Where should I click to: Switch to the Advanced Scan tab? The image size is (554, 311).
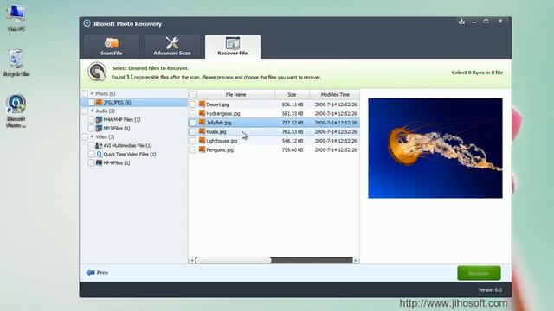pos(172,47)
